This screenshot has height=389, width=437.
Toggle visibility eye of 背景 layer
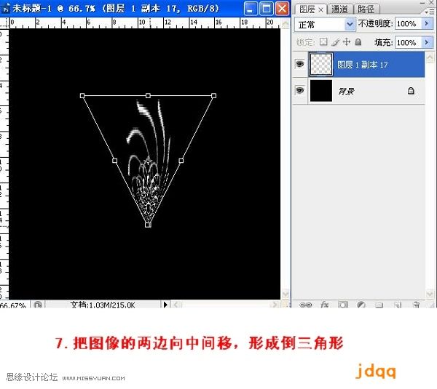300,90
